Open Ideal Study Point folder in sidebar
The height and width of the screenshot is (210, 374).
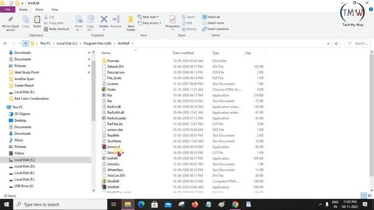tap(26, 72)
